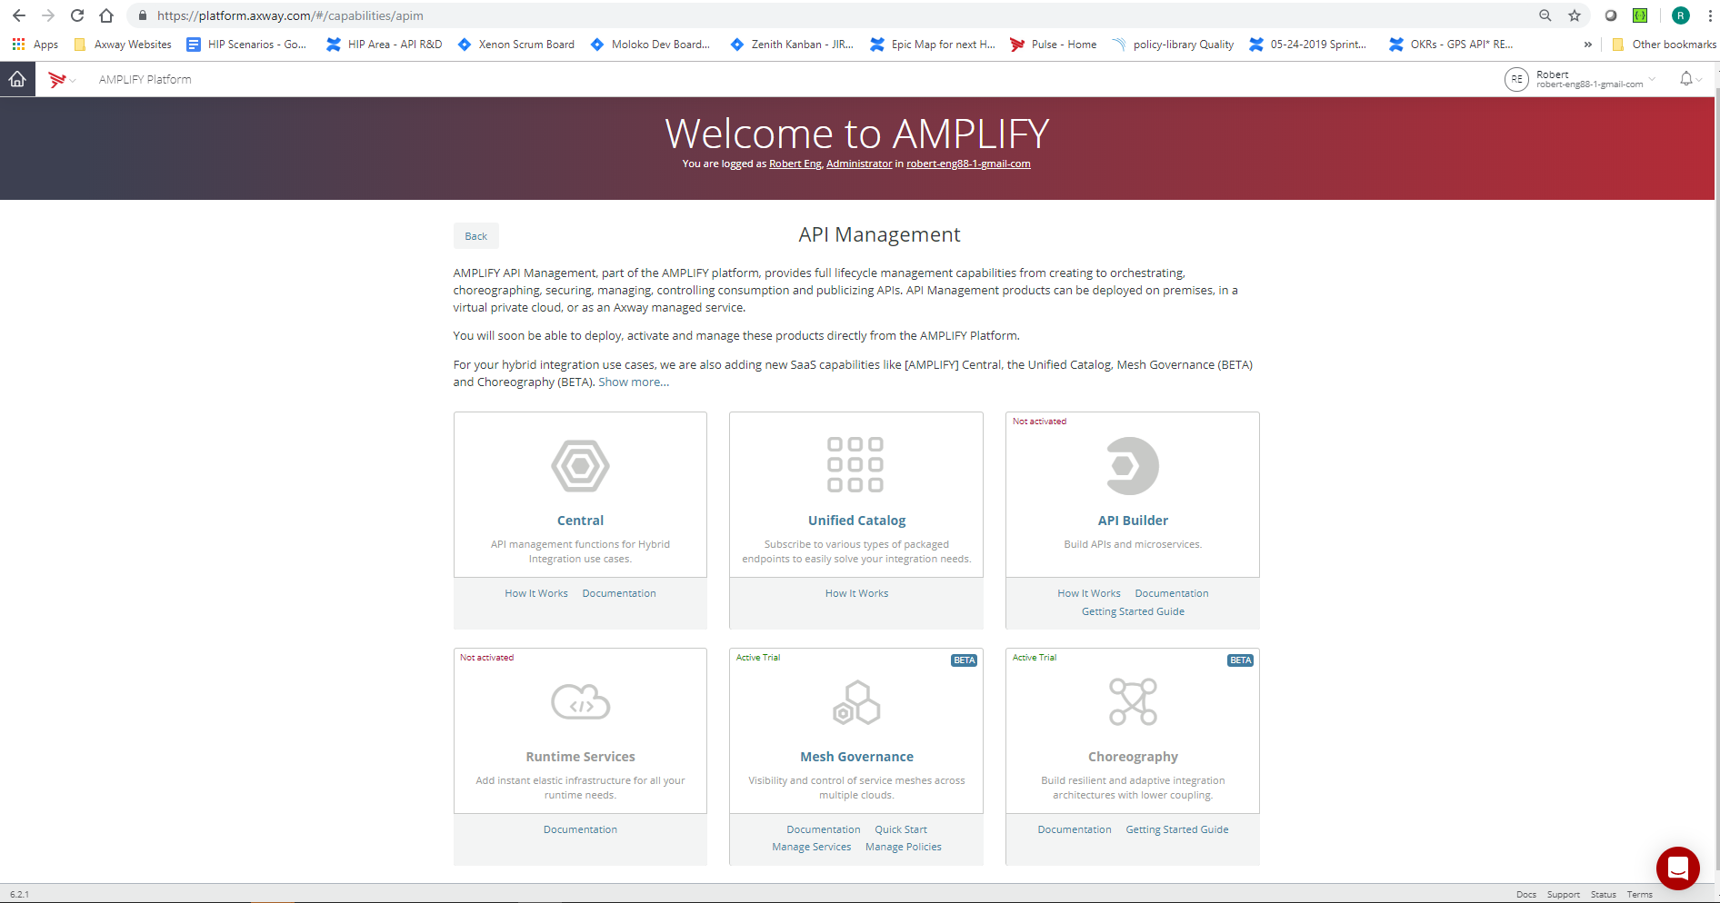Image resolution: width=1720 pixels, height=903 pixels.
Task: Open the Docs footer link
Action: (x=1526, y=895)
